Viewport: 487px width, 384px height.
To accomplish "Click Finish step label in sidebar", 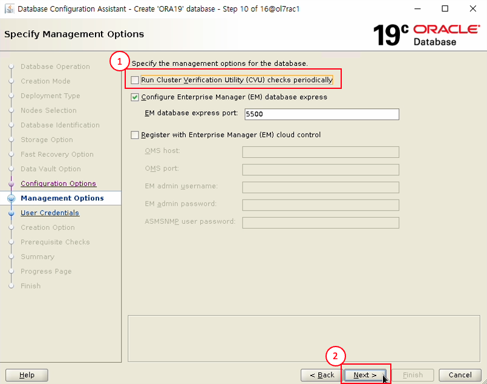I will coord(30,286).
